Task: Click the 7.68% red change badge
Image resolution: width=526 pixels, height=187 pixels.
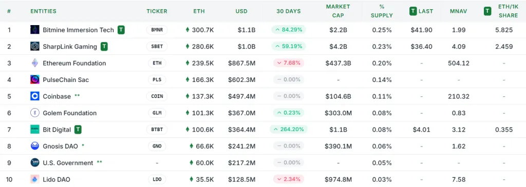Action: [289, 63]
